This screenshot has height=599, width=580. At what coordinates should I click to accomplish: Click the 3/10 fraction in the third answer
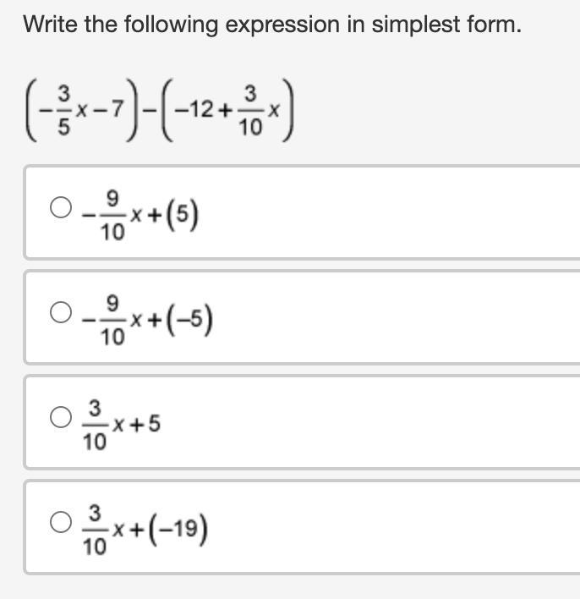pos(95,427)
